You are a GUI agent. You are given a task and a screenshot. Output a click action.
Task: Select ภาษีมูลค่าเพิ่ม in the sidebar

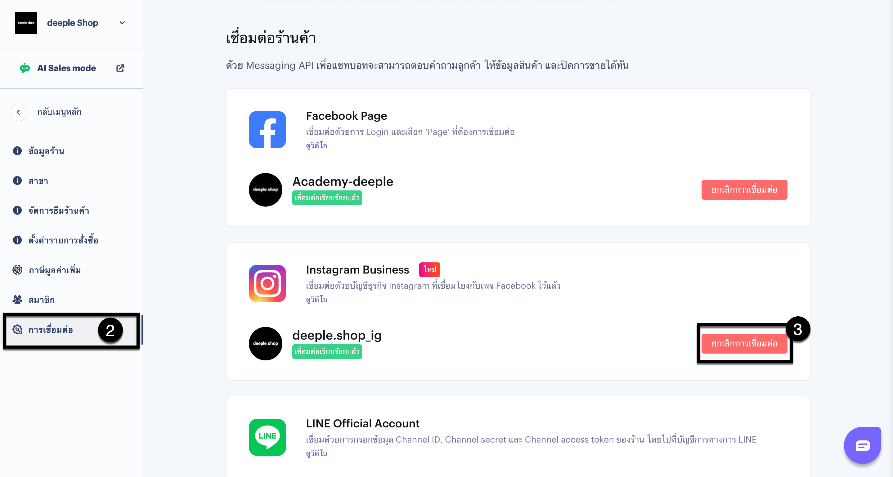point(54,270)
